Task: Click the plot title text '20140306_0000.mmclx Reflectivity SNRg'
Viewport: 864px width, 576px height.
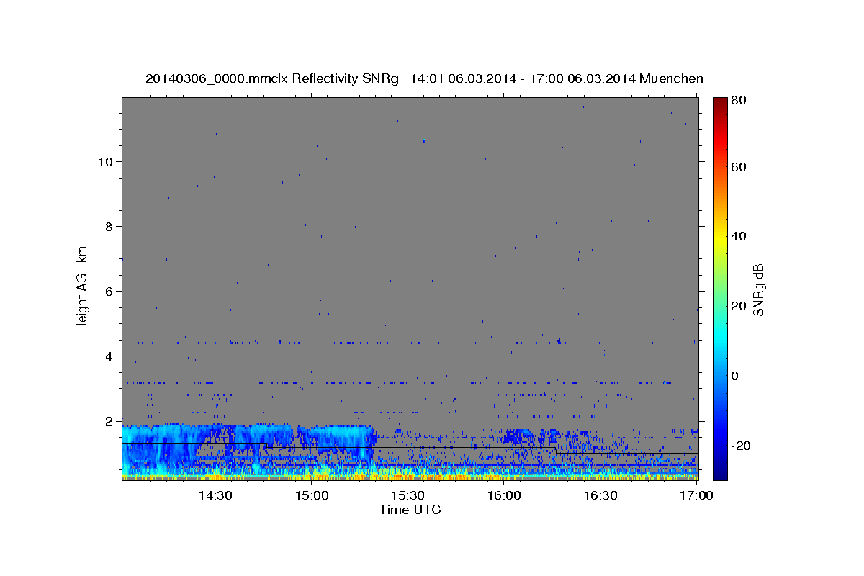Action: 272,78
